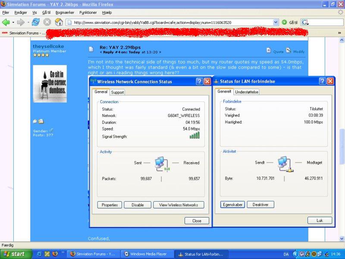Click Firefox icon in quick launch bar

(47, 254)
